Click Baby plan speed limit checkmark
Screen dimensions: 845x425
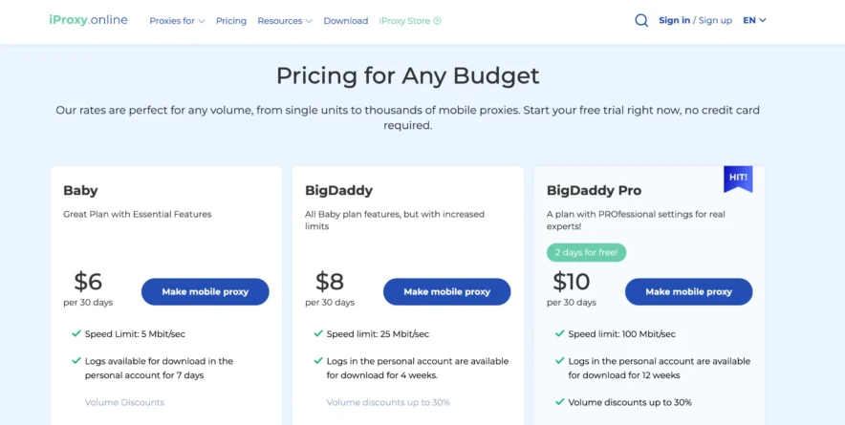tap(76, 333)
